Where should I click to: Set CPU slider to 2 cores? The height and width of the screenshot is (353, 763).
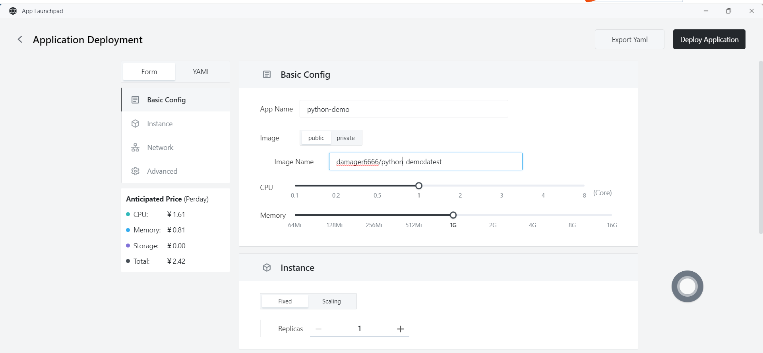click(460, 186)
